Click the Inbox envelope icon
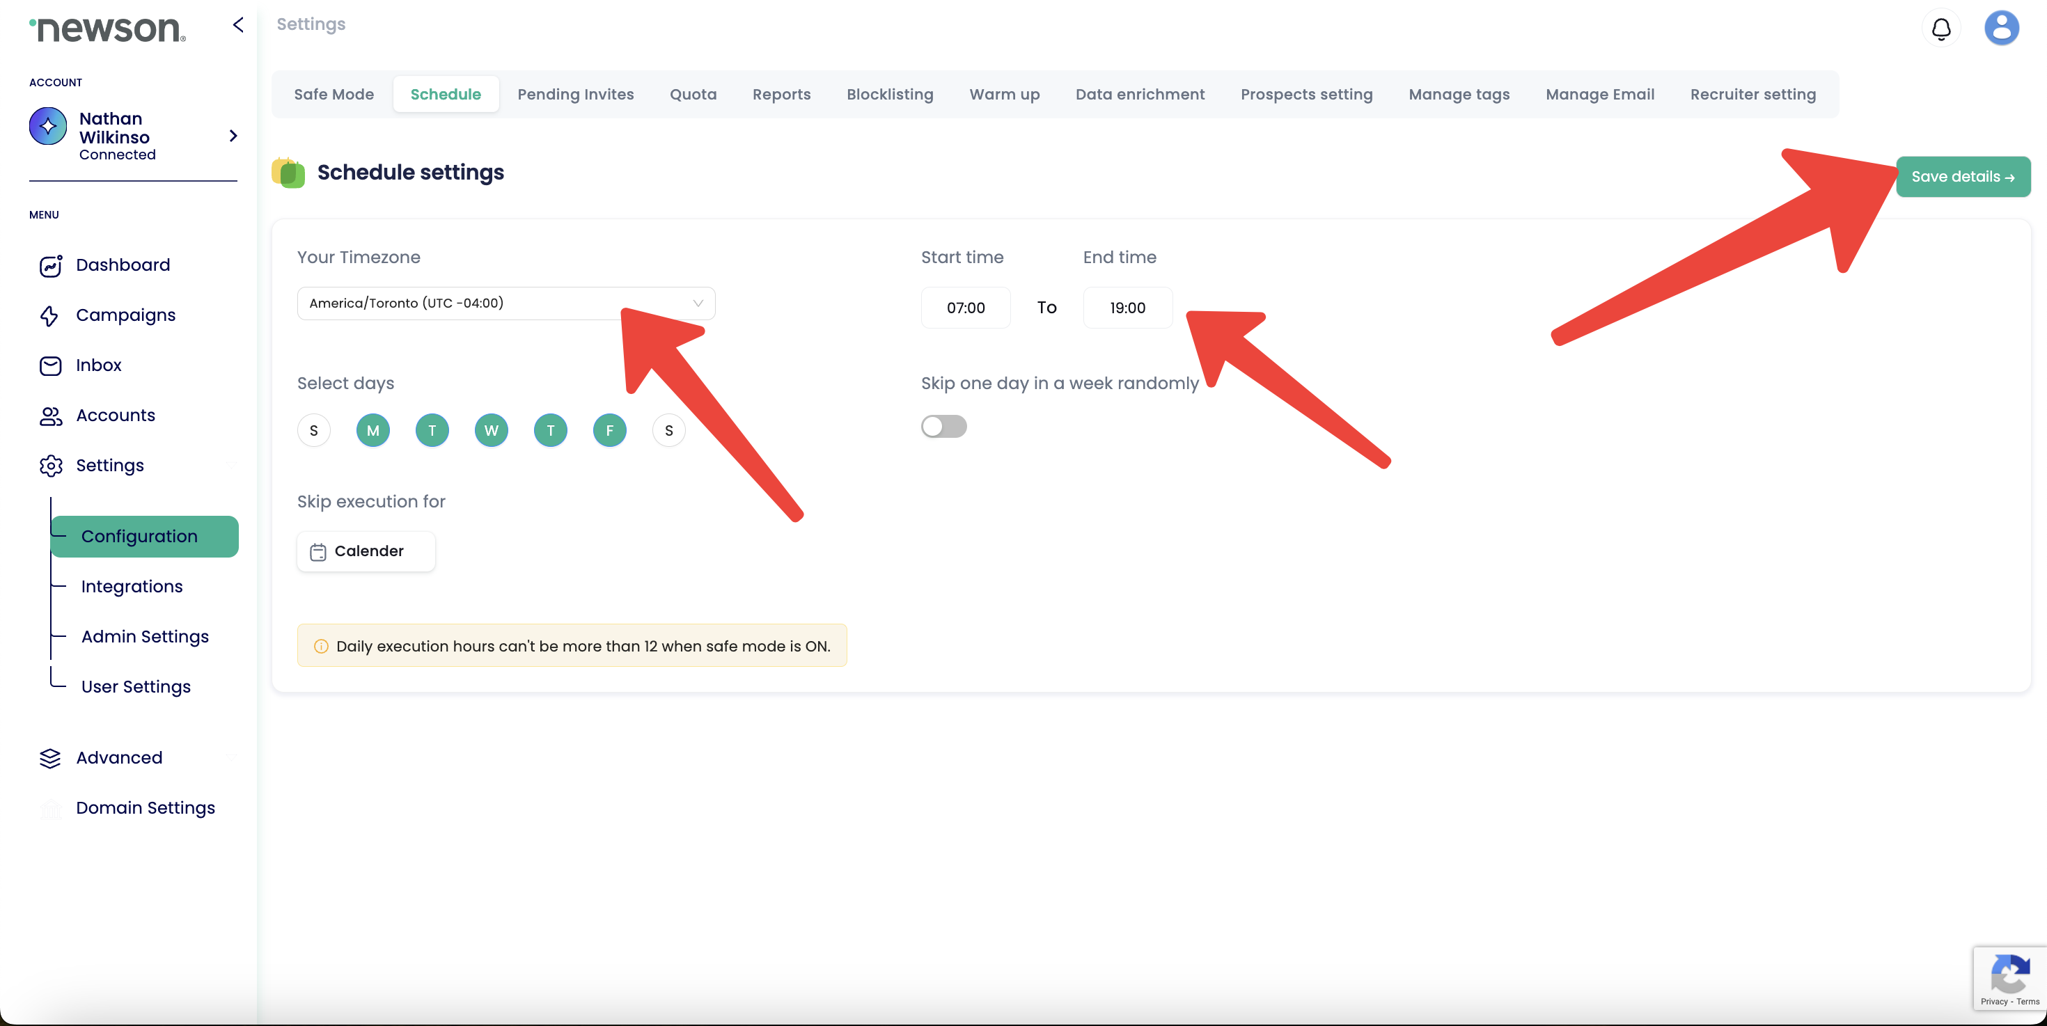Screen dimensions: 2047x1026 pyautogui.click(x=51, y=365)
